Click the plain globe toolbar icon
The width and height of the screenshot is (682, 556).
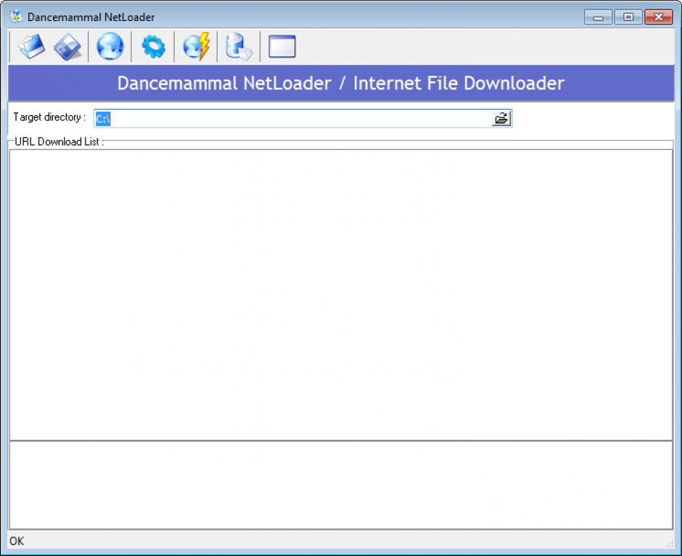click(110, 47)
